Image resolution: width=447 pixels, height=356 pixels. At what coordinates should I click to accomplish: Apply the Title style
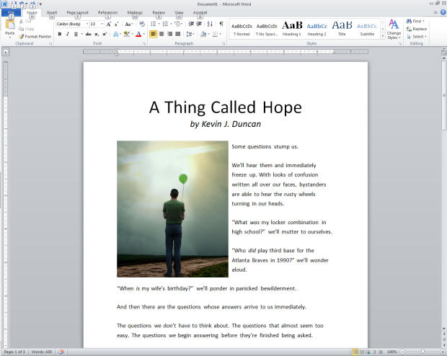[x=342, y=29]
